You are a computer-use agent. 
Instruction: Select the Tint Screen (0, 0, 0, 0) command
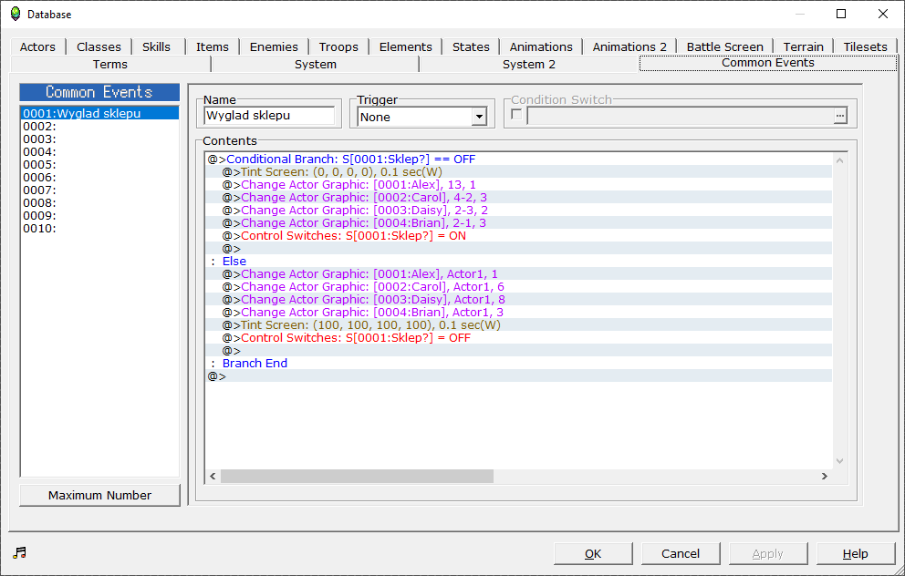pyautogui.click(x=519, y=172)
